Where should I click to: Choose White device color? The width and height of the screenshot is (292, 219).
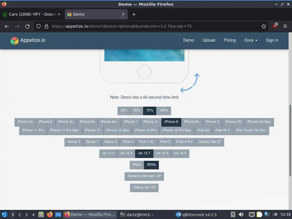151,165
